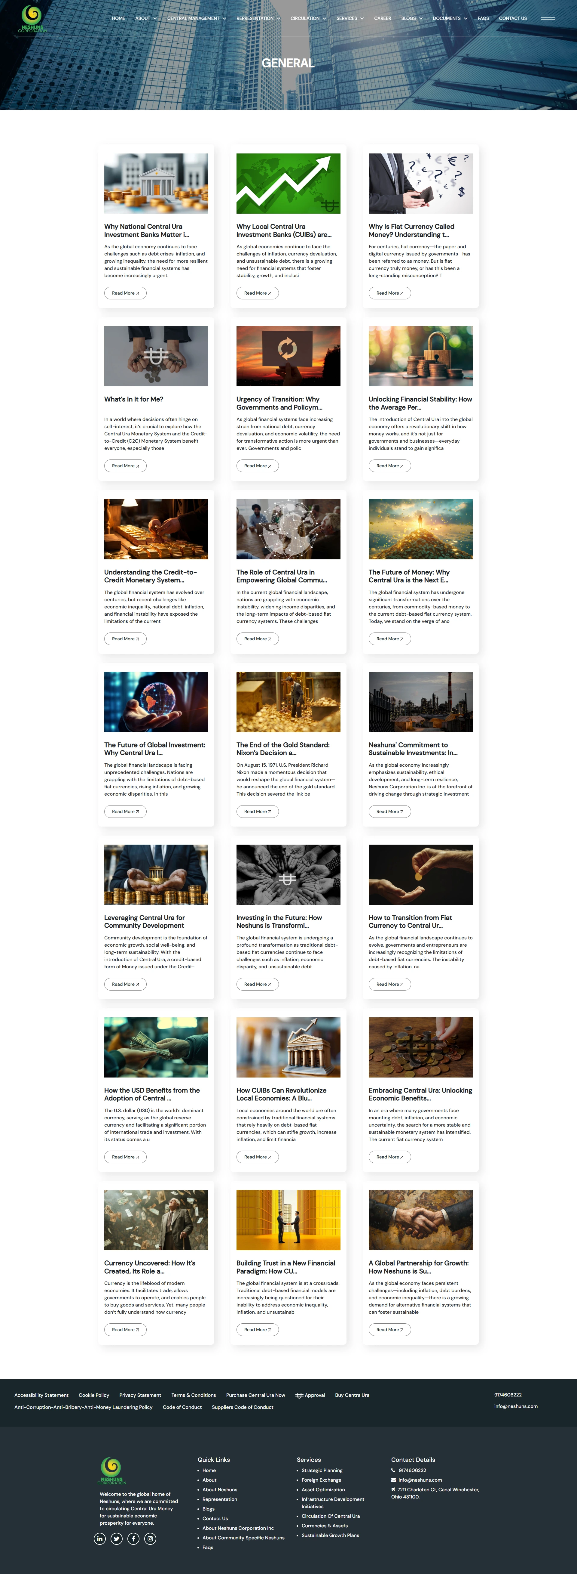Expand the Documents dropdown menu
The width and height of the screenshot is (577, 1574).
pos(450,18)
